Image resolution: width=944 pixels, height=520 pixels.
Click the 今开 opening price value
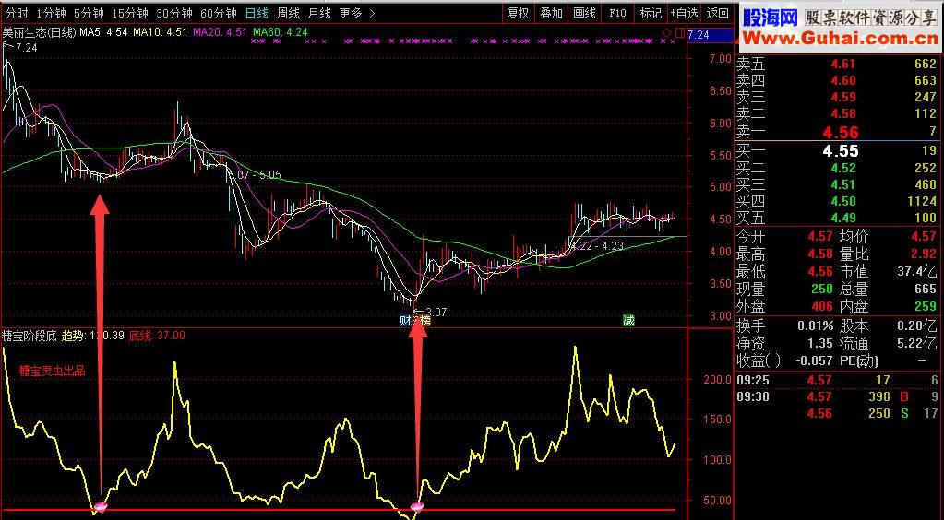coord(820,237)
